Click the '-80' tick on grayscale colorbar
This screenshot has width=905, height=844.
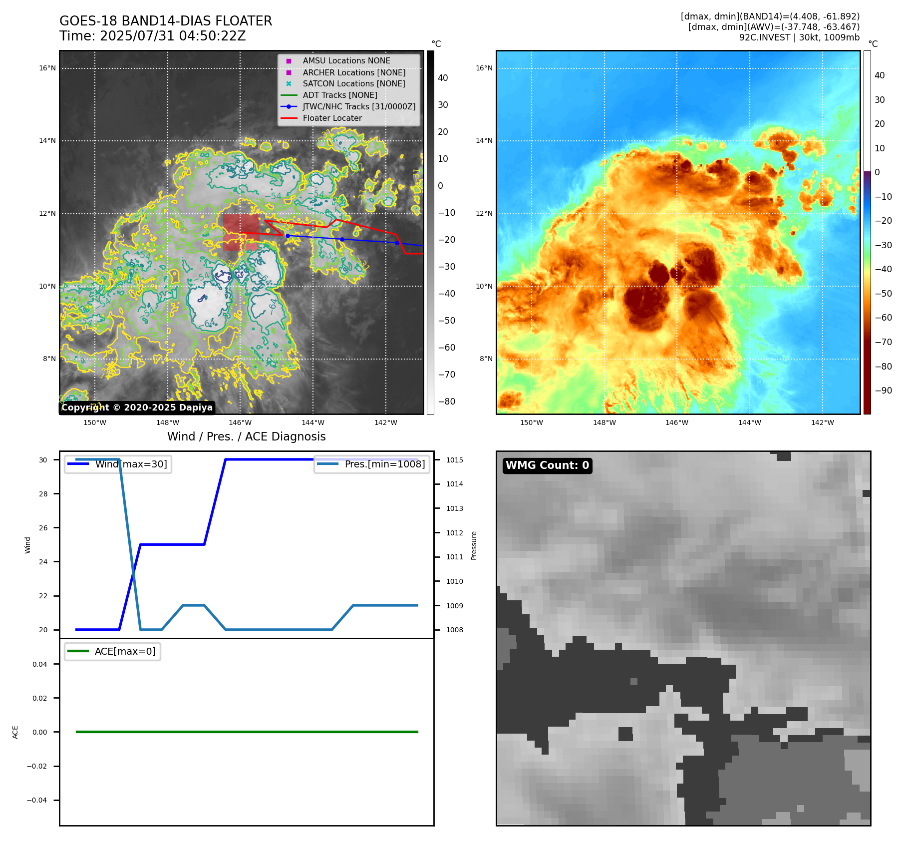coord(447,402)
